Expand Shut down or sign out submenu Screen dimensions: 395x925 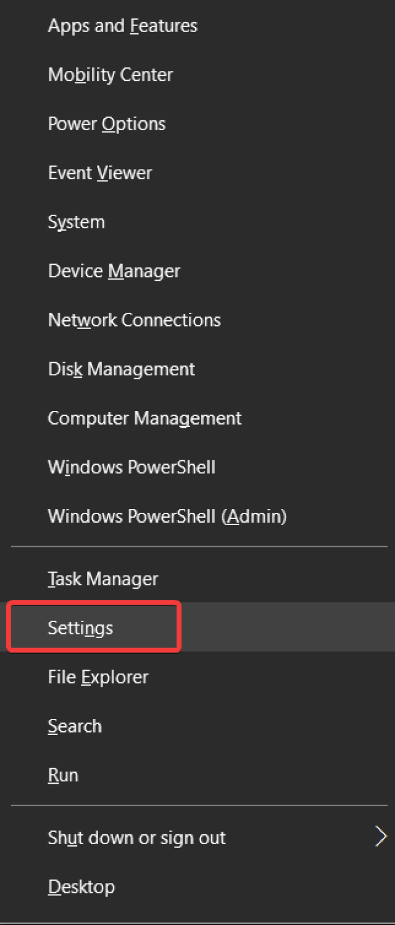pyautogui.click(x=197, y=837)
